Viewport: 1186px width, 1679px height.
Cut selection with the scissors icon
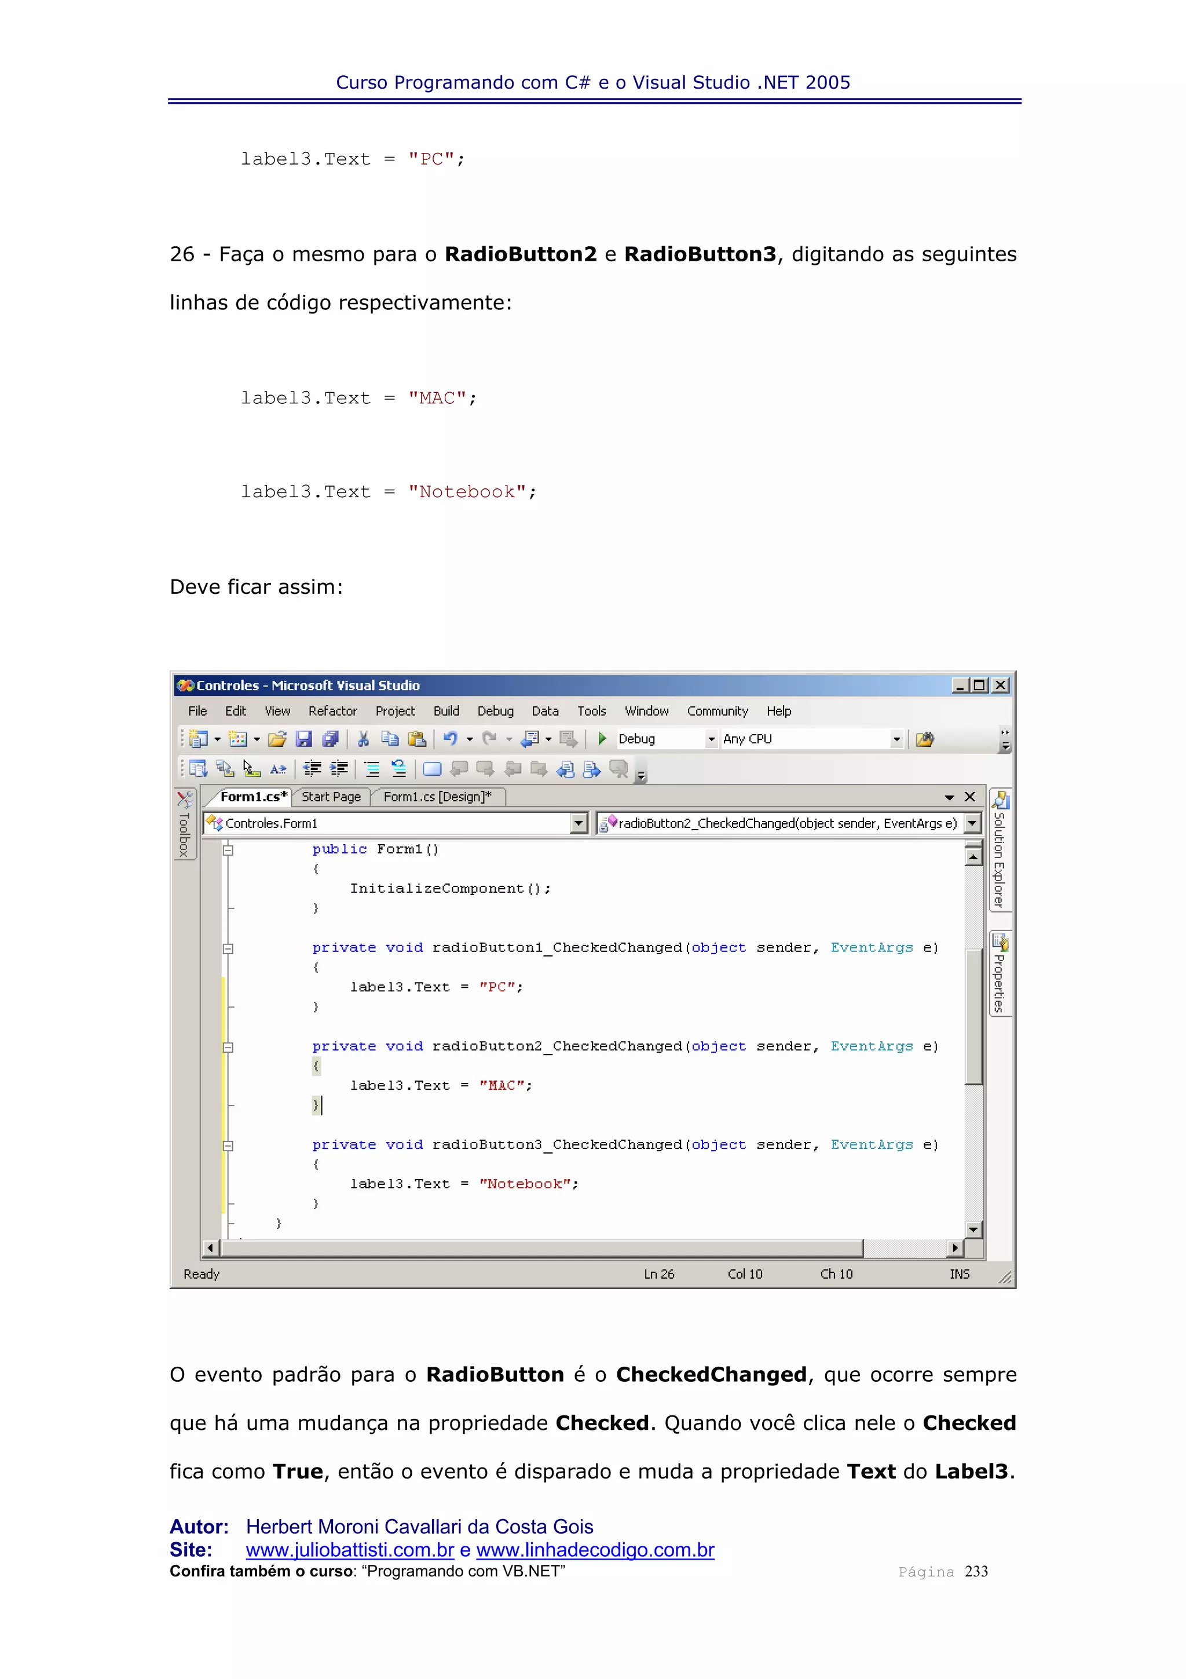[x=363, y=739]
